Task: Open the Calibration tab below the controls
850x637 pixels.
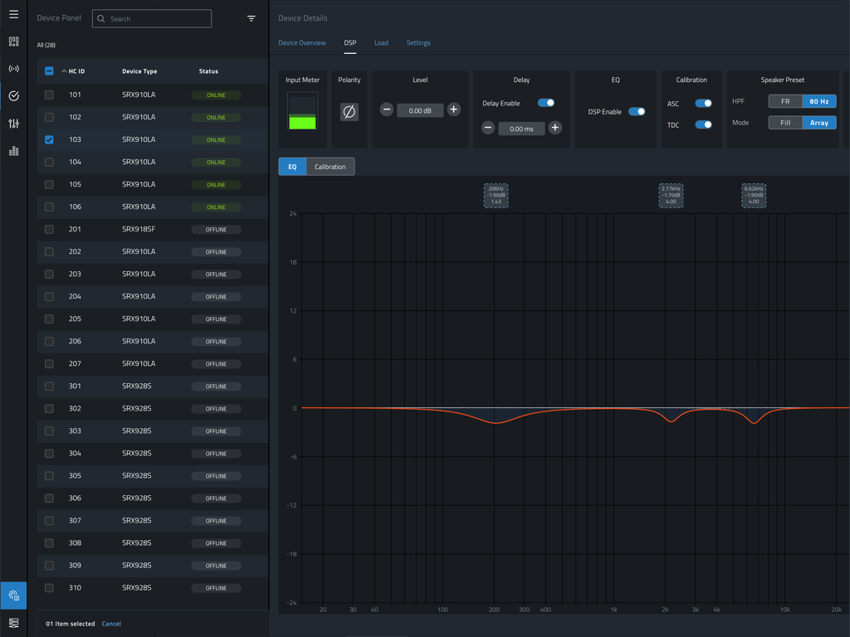Action: pyautogui.click(x=330, y=166)
